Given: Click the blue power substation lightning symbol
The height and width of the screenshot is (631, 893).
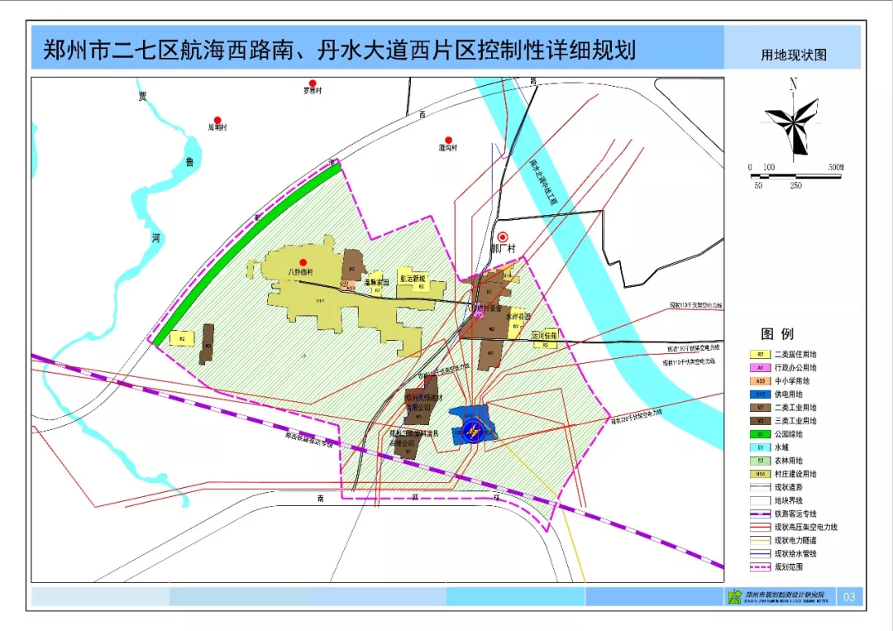Looking at the screenshot, I should coord(471,431).
